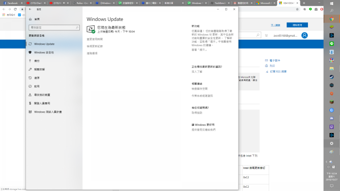Click the webpage search magnifier icon
The image size is (340, 191).
point(258,35)
